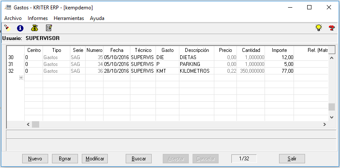Open the Herramientas menu
The height and width of the screenshot is (168, 340).
pos(69,18)
